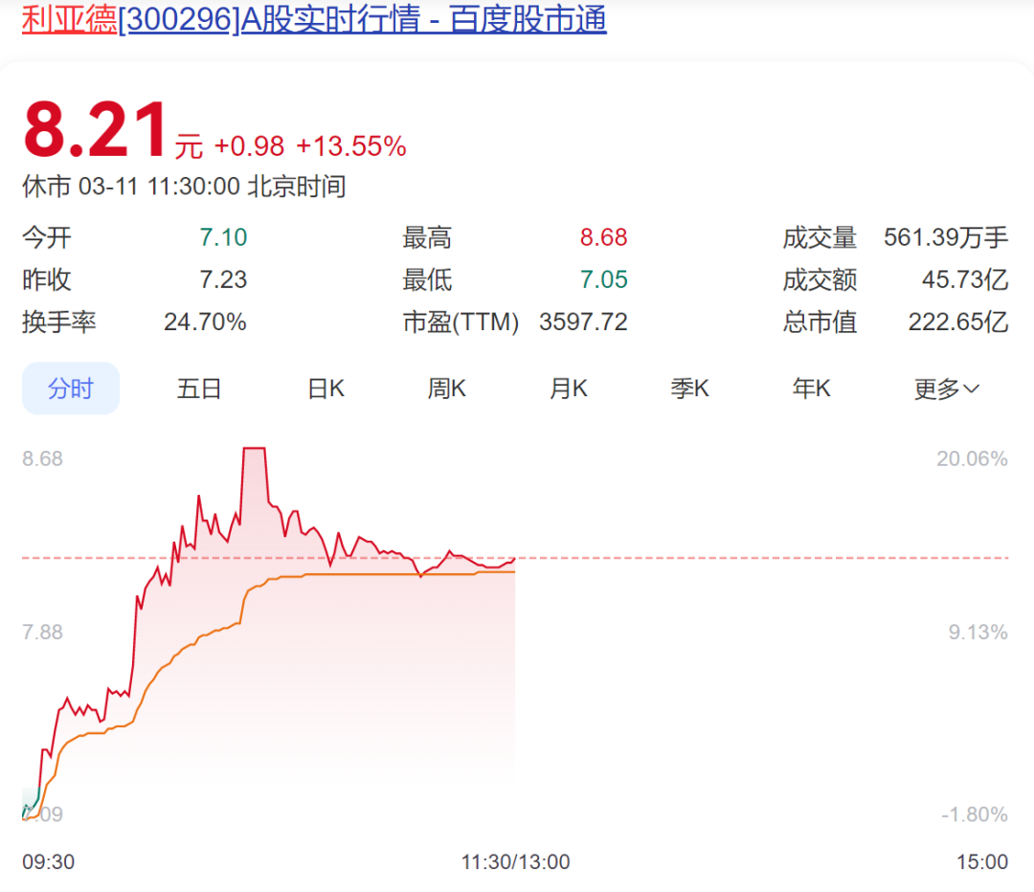Click the 成交量 value 561.39万手
Screen dimensions: 1034x892
(946, 237)
